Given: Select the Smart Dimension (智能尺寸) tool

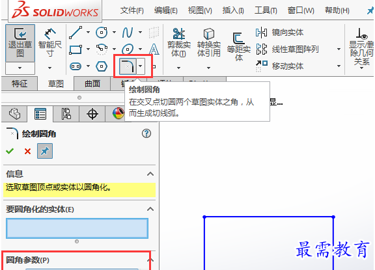Looking at the screenshot, I should [x=49, y=43].
